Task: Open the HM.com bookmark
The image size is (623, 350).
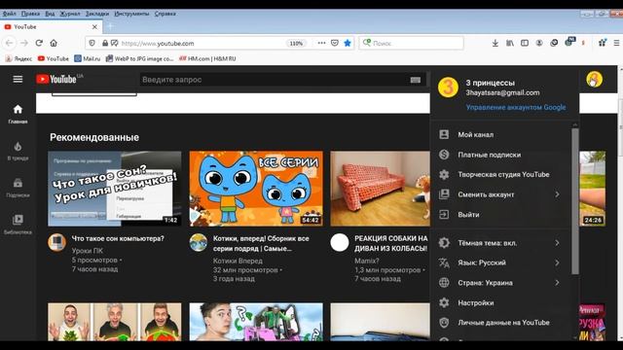Action: click(207, 58)
